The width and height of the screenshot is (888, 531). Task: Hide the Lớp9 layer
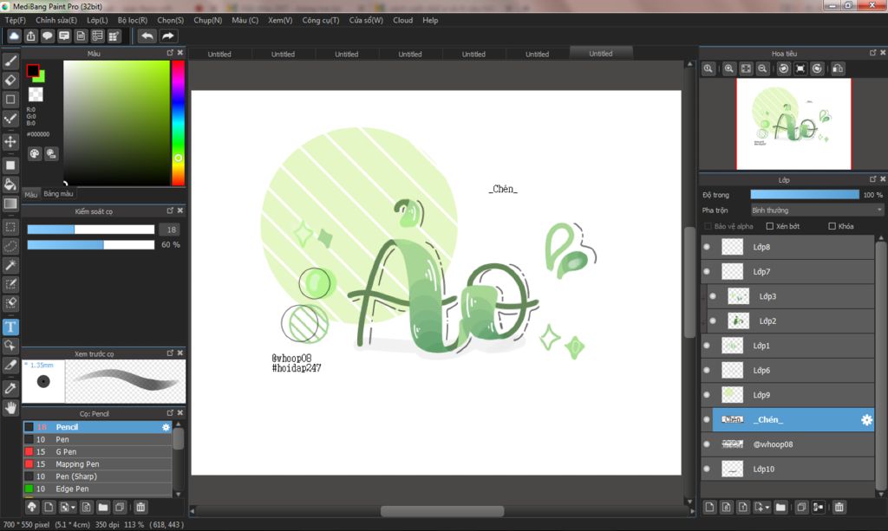coord(707,395)
